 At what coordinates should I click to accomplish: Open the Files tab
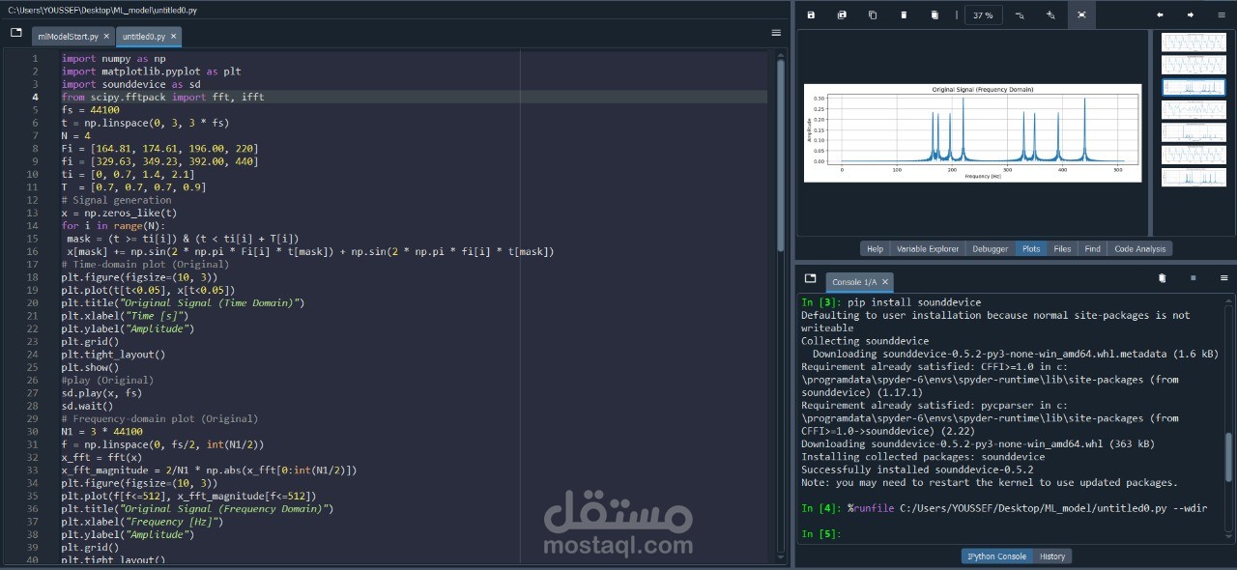1062,248
